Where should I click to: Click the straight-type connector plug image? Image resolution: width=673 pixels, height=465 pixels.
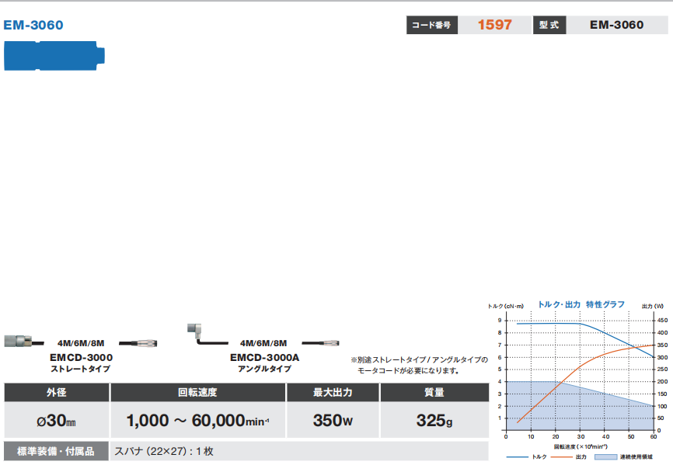(20, 342)
